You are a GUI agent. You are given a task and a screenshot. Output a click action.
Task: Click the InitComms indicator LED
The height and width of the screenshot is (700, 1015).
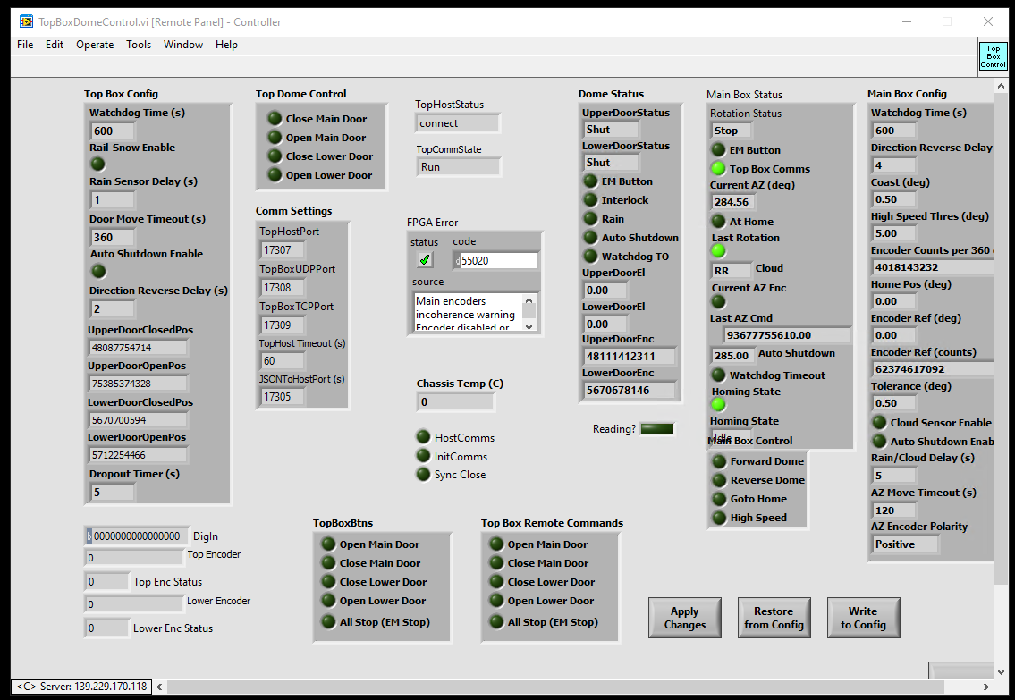[423, 456]
